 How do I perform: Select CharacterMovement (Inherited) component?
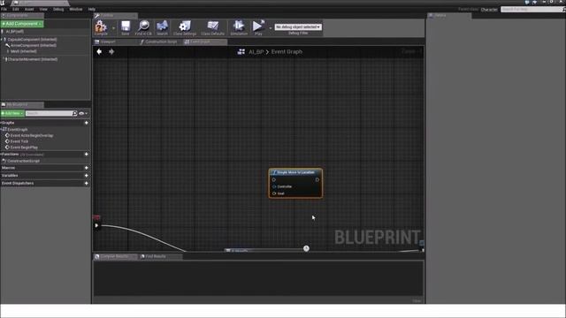coord(33,59)
